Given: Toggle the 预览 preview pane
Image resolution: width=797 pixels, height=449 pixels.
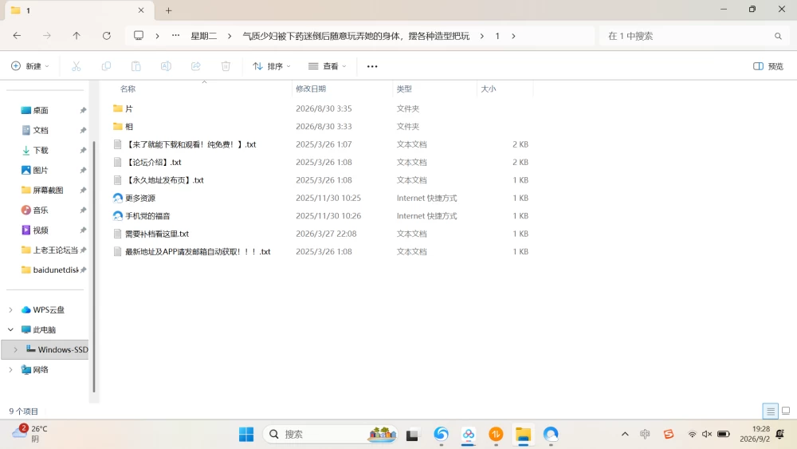Looking at the screenshot, I should (768, 66).
